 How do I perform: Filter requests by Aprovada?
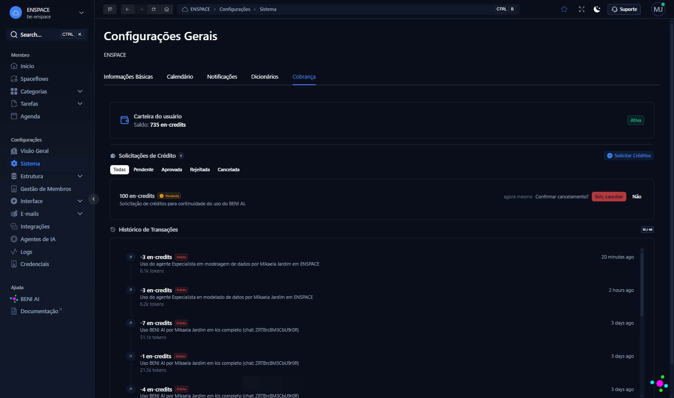(x=171, y=170)
